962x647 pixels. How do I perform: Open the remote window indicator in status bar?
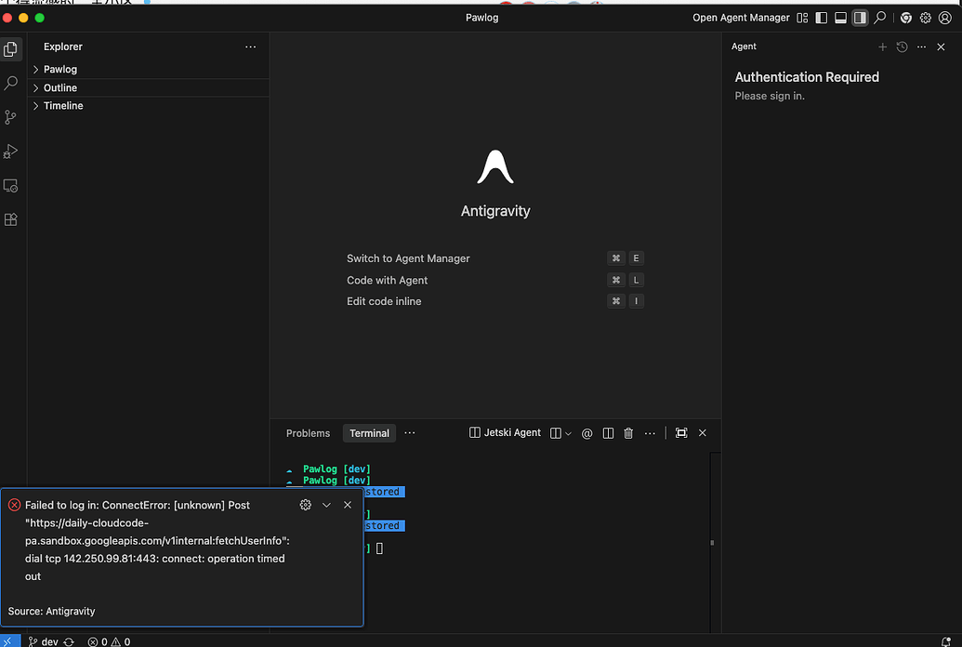pyautogui.click(x=10, y=640)
